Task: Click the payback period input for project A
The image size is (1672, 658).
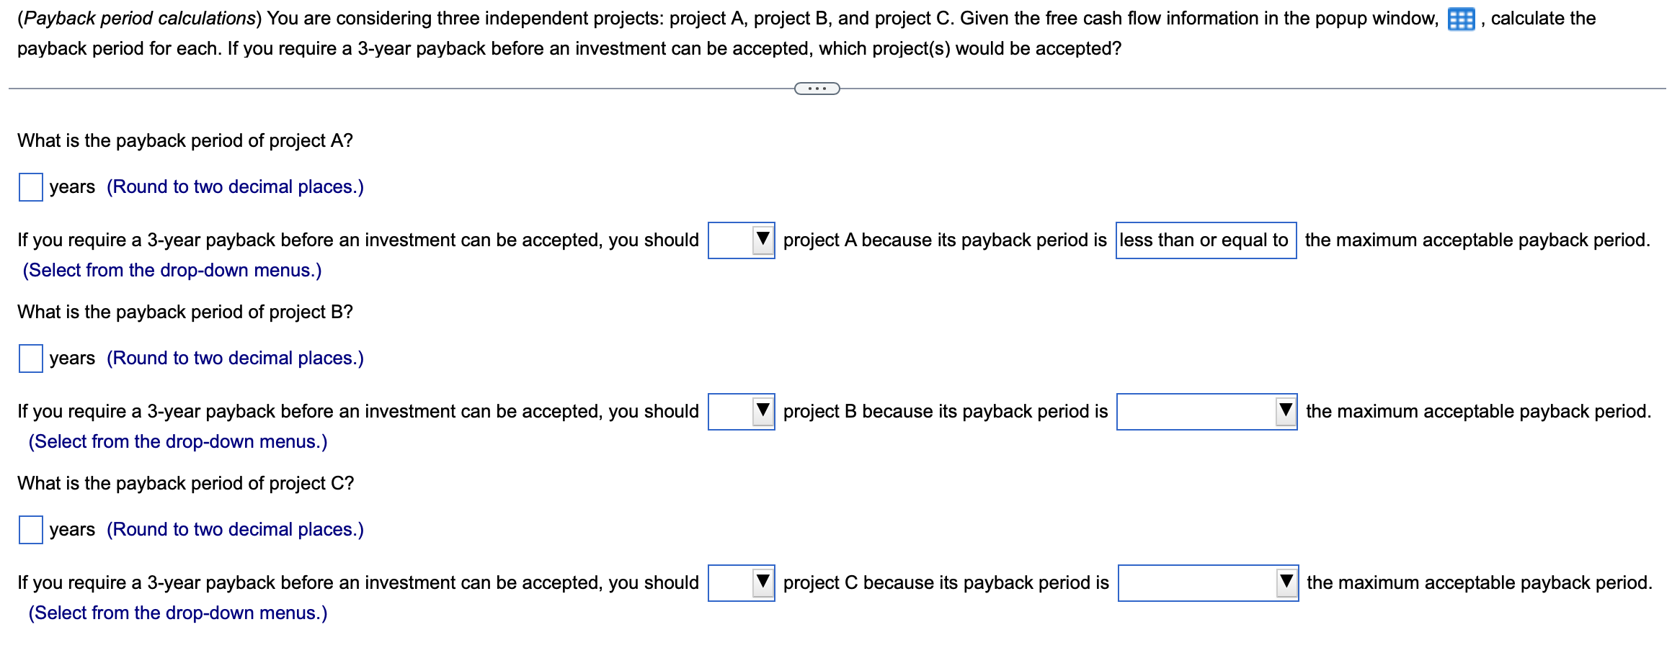Action: [x=30, y=186]
